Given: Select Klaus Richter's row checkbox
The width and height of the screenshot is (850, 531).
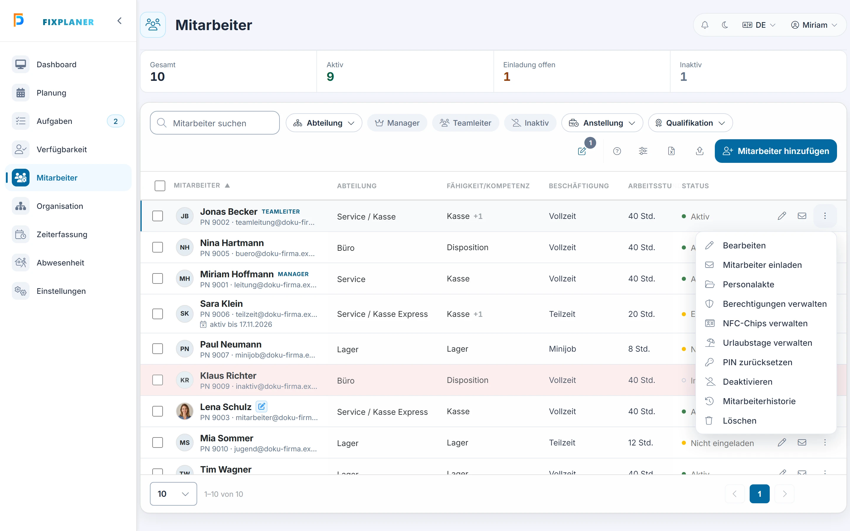Looking at the screenshot, I should 158,380.
